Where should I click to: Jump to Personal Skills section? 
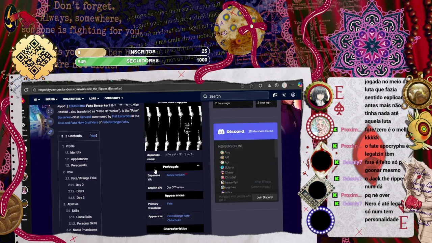point(87,223)
